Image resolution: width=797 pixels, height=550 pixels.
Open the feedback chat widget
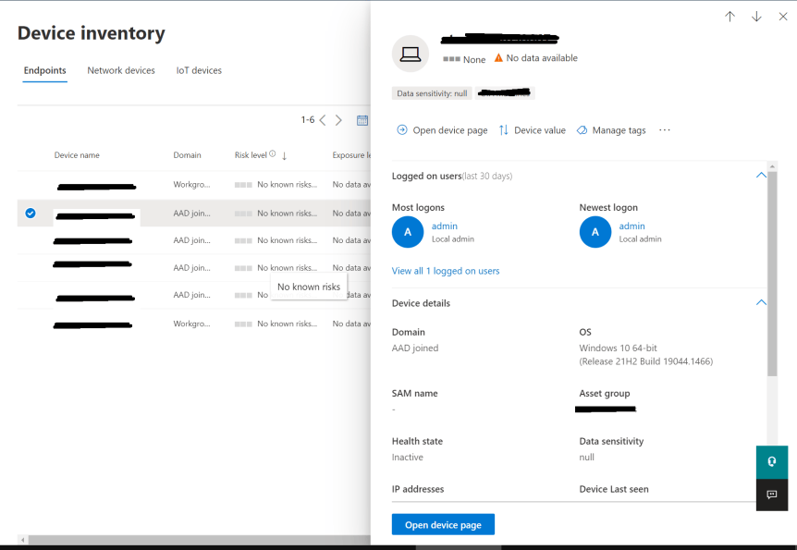coord(772,495)
